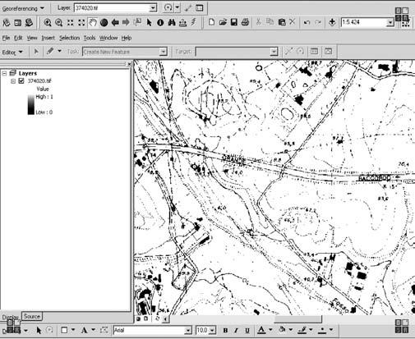Switch to the Source tab
This screenshot has width=415, height=339.
tap(32, 316)
